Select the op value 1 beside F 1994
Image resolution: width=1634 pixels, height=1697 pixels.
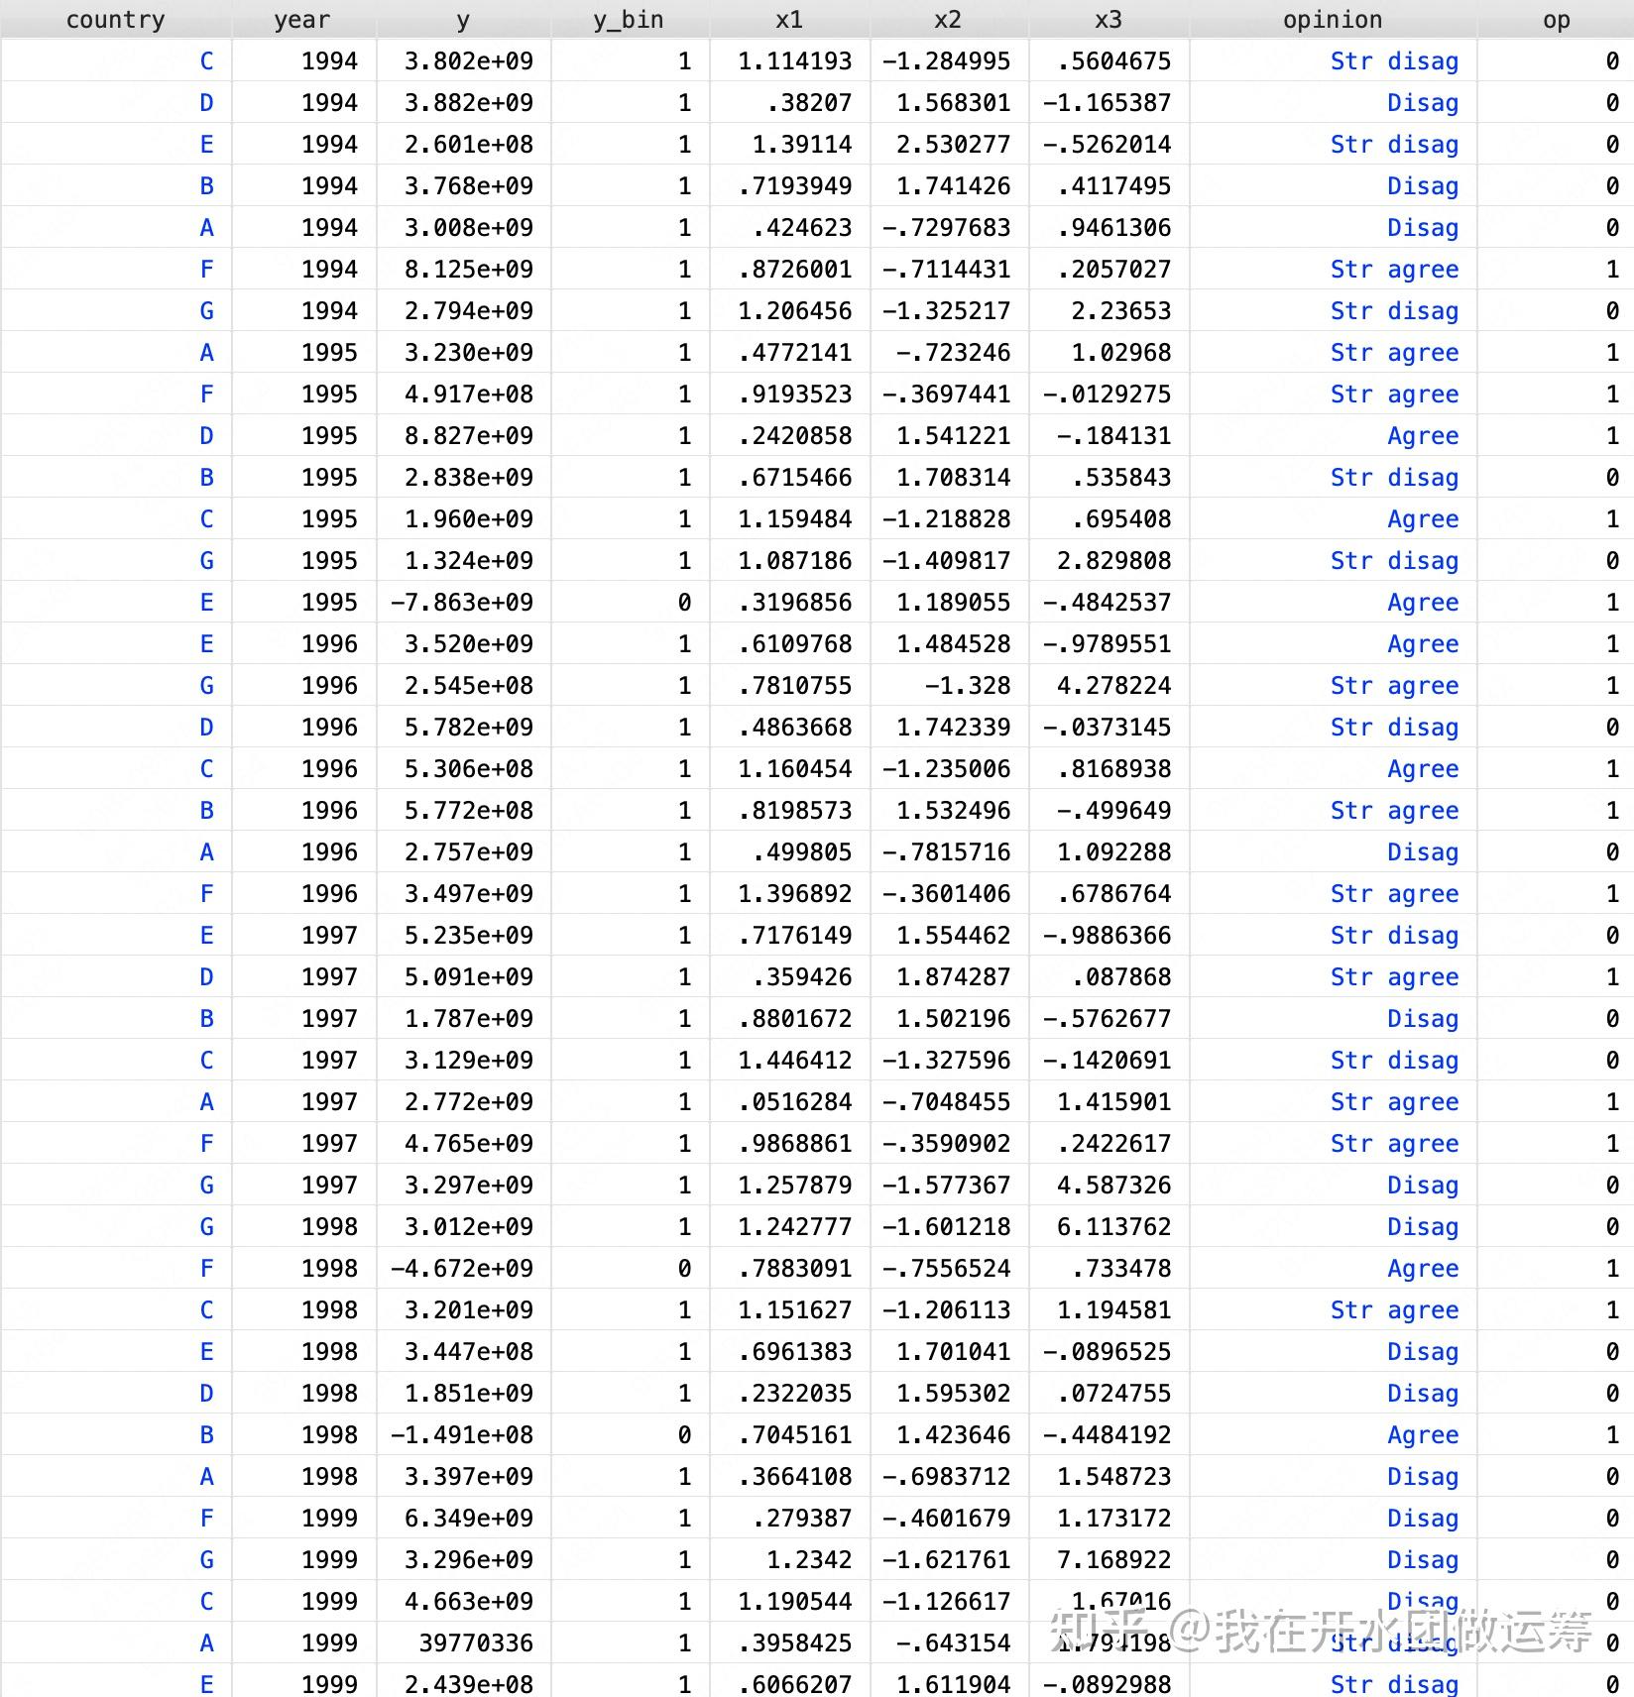1612,269
